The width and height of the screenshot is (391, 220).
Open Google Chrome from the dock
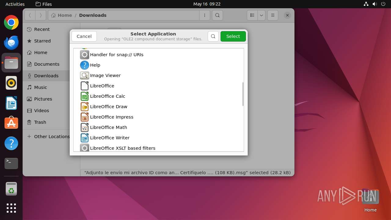[11, 23]
